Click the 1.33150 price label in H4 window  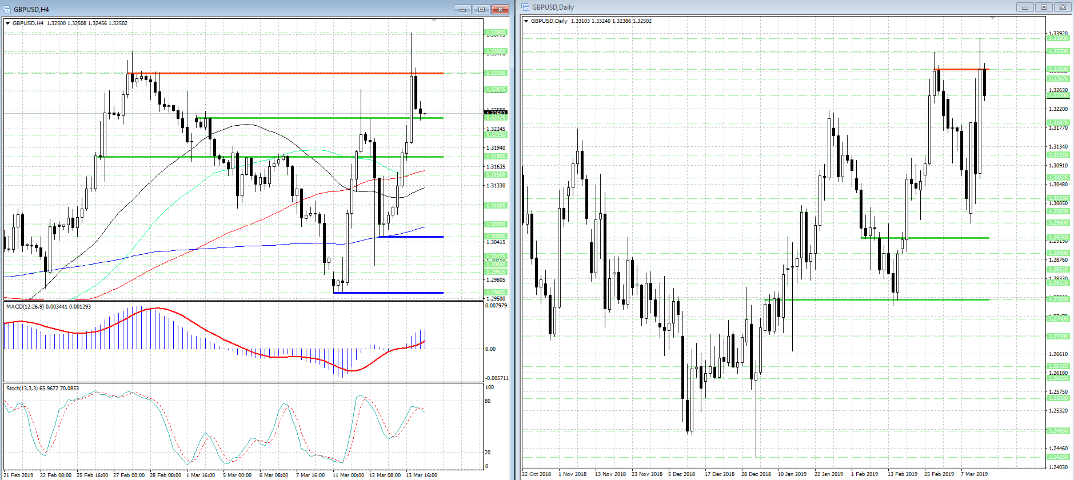click(x=496, y=73)
